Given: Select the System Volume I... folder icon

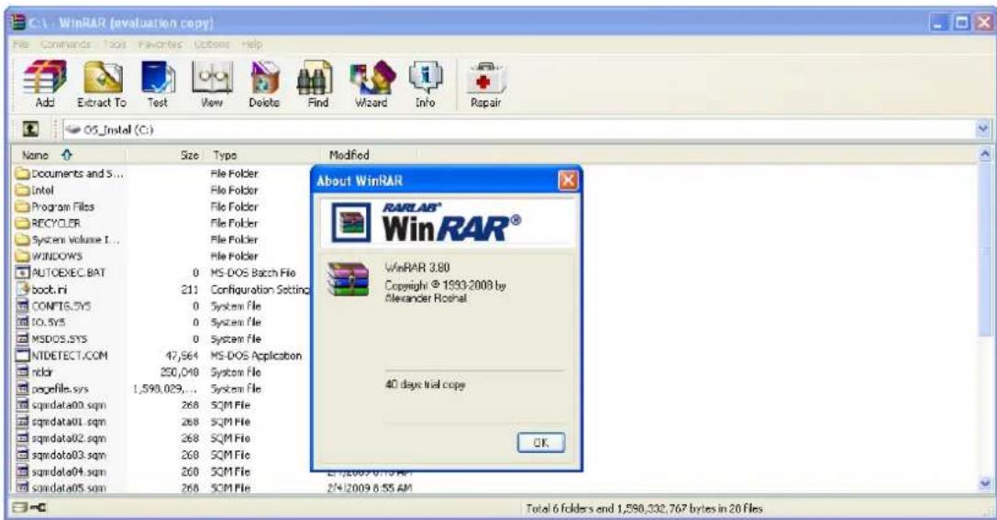Looking at the screenshot, I should 23,239.
